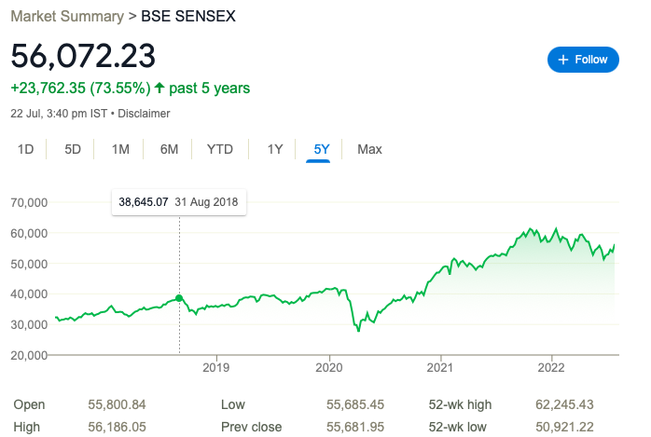Open the Disclaimer link
651x437 pixels.
[x=144, y=114]
